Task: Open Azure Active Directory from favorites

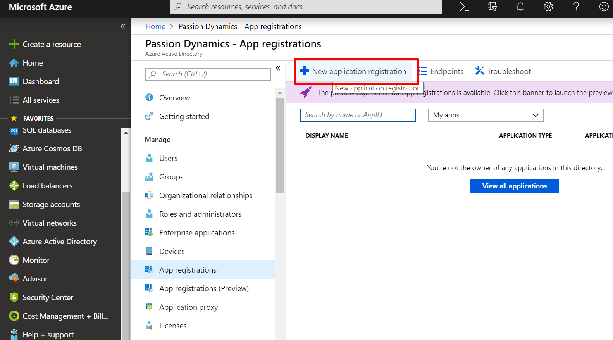Action: click(60, 242)
